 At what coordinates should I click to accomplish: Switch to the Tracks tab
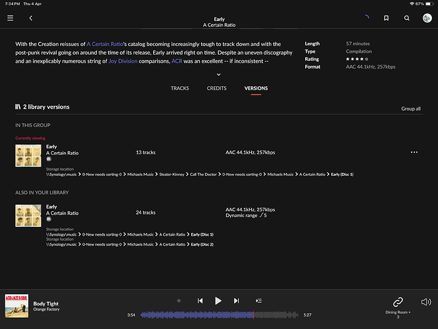point(180,88)
